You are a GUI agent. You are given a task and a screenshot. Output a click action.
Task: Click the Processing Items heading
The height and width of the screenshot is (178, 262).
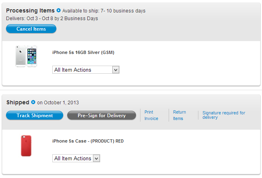[30, 10]
